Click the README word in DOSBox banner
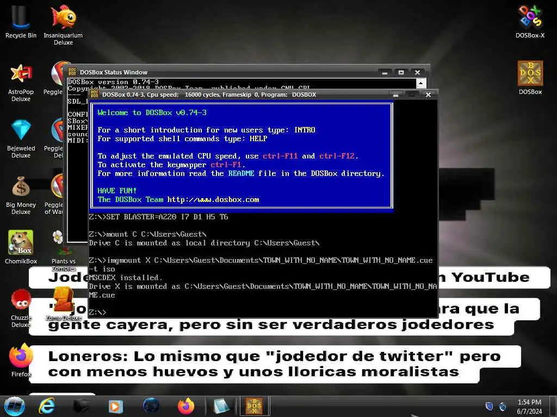Viewport: 557px width, 417px height. pyautogui.click(x=241, y=173)
